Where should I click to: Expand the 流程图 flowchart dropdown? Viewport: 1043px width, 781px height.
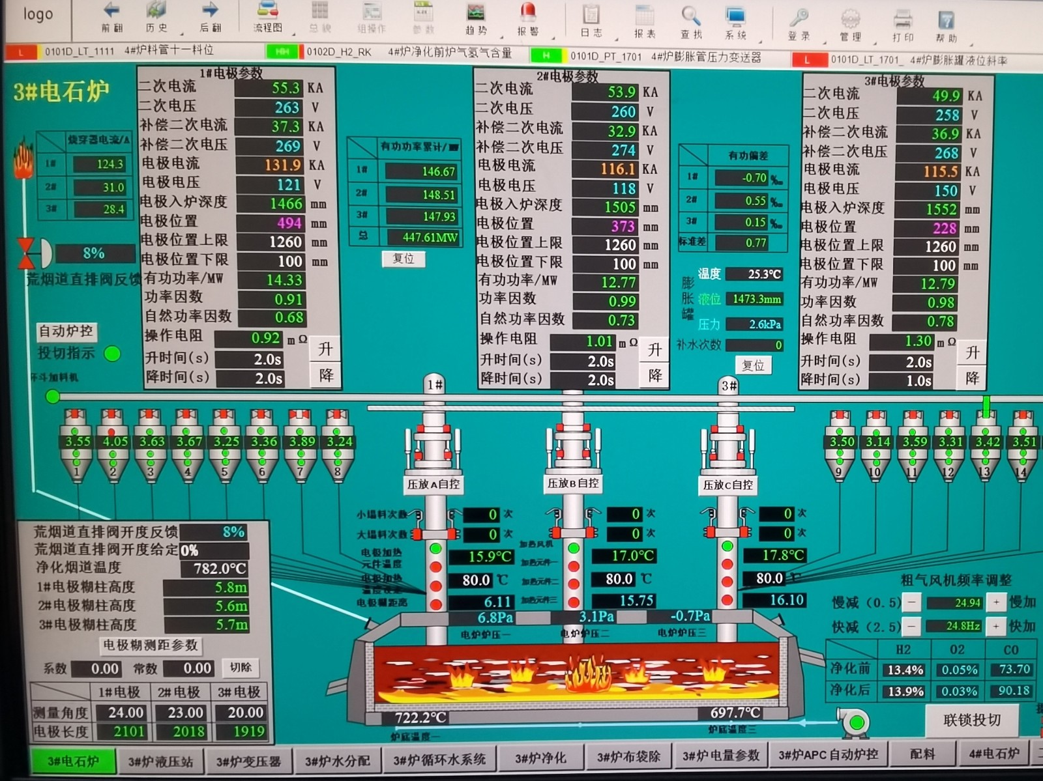coord(295,33)
